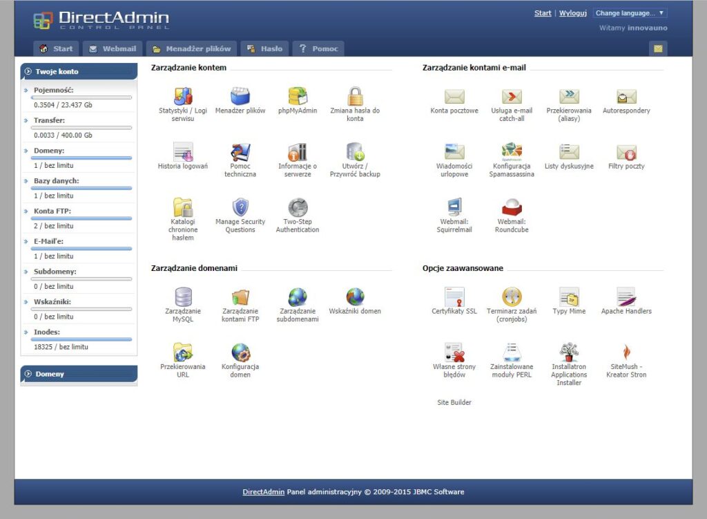The height and width of the screenshot is (519, 707).
Task: Open Konfiguracja Spamassassina icon
Action: [512, 151]
